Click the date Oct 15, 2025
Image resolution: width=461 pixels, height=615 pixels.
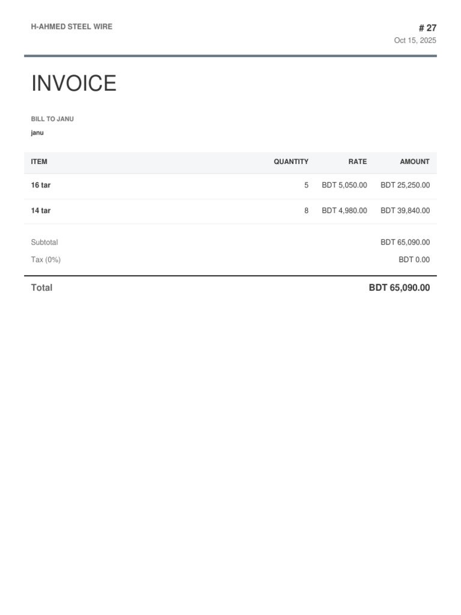tap(415, 40)
